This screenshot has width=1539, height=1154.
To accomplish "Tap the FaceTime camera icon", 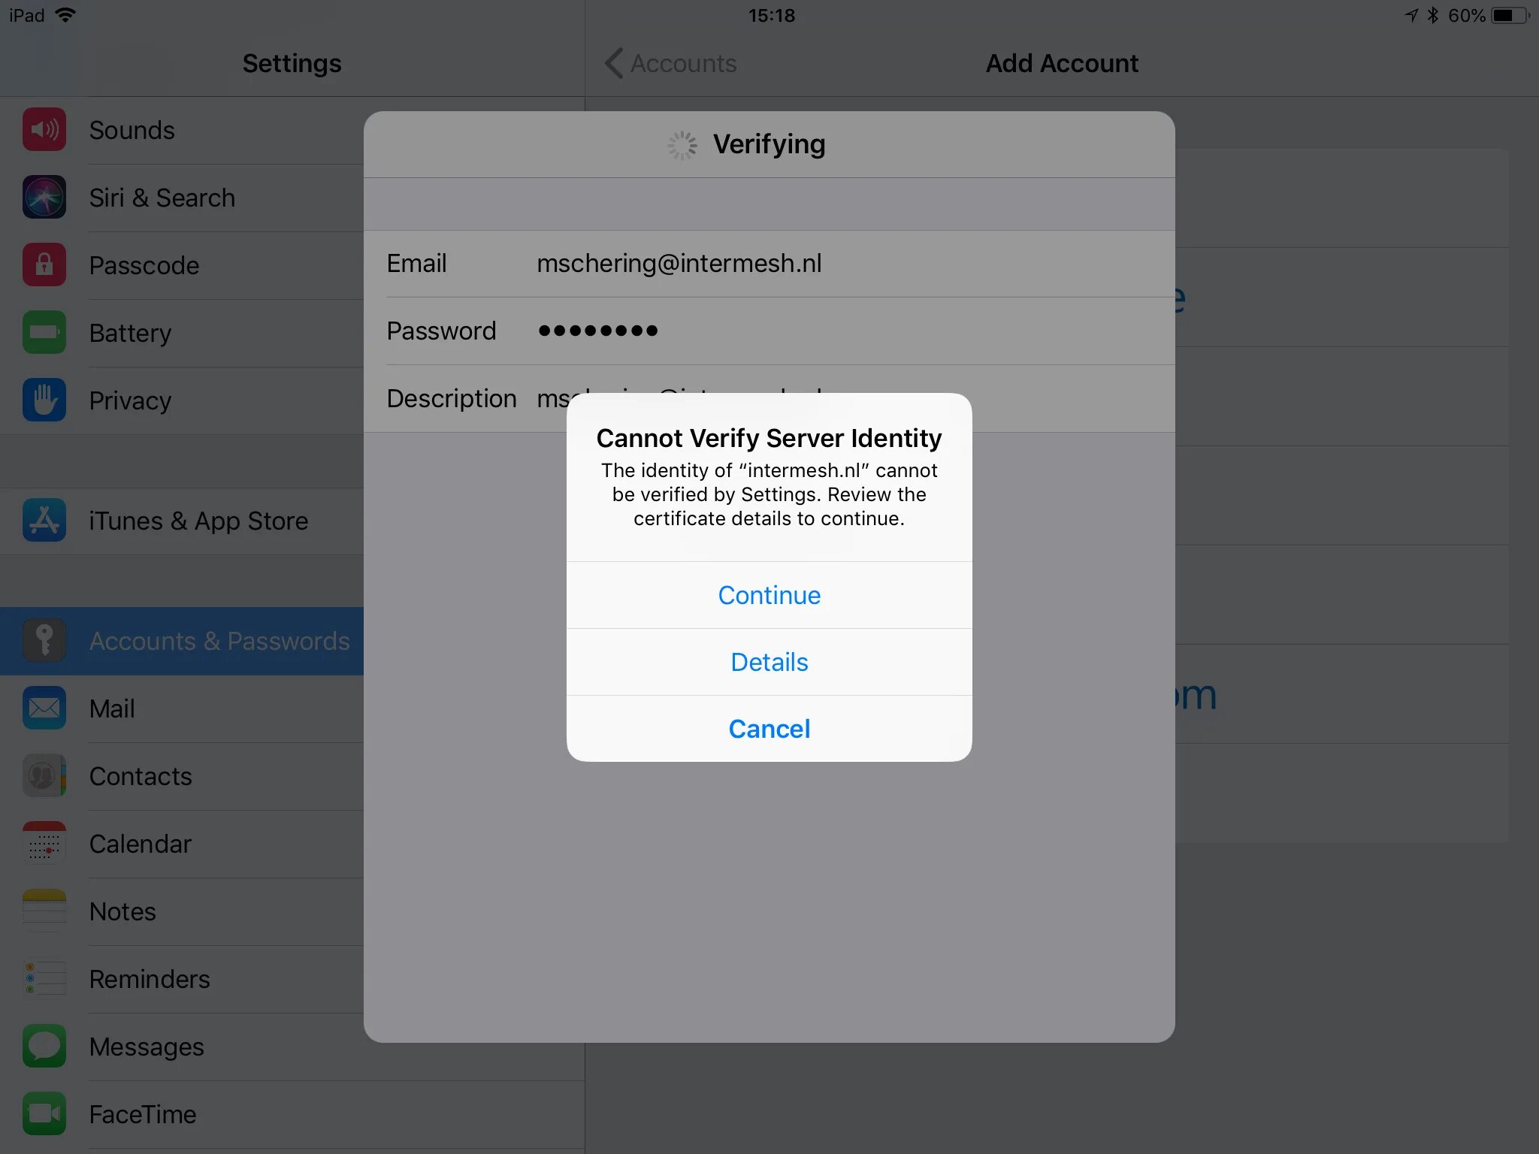I will click(x=44, y=1114).
